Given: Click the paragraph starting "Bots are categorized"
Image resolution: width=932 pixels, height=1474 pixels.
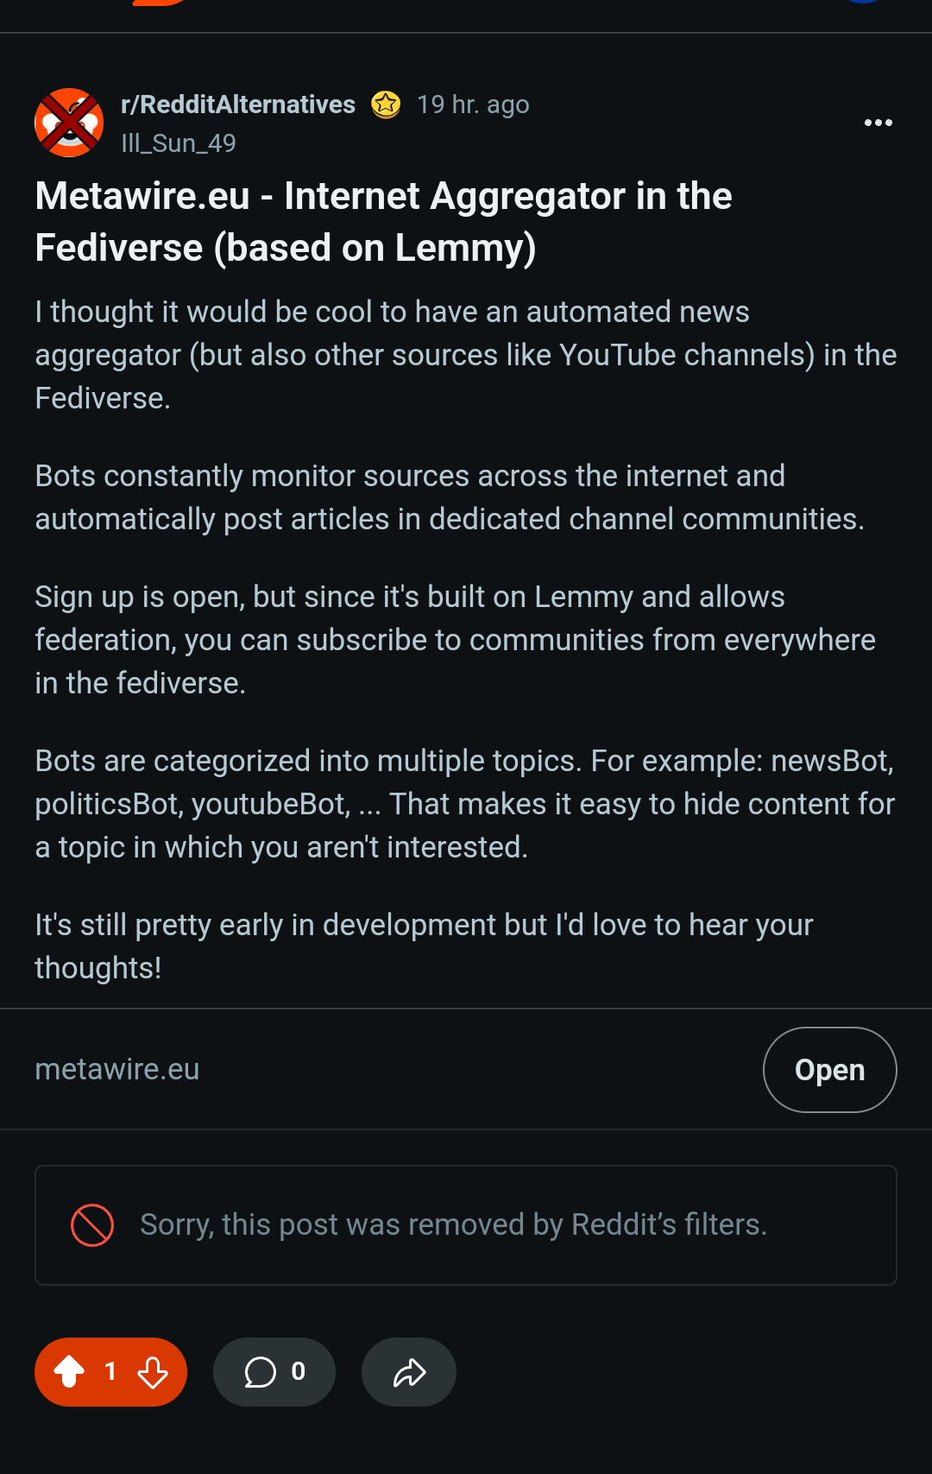Looking at the screenshot, I should click(464, 804).
